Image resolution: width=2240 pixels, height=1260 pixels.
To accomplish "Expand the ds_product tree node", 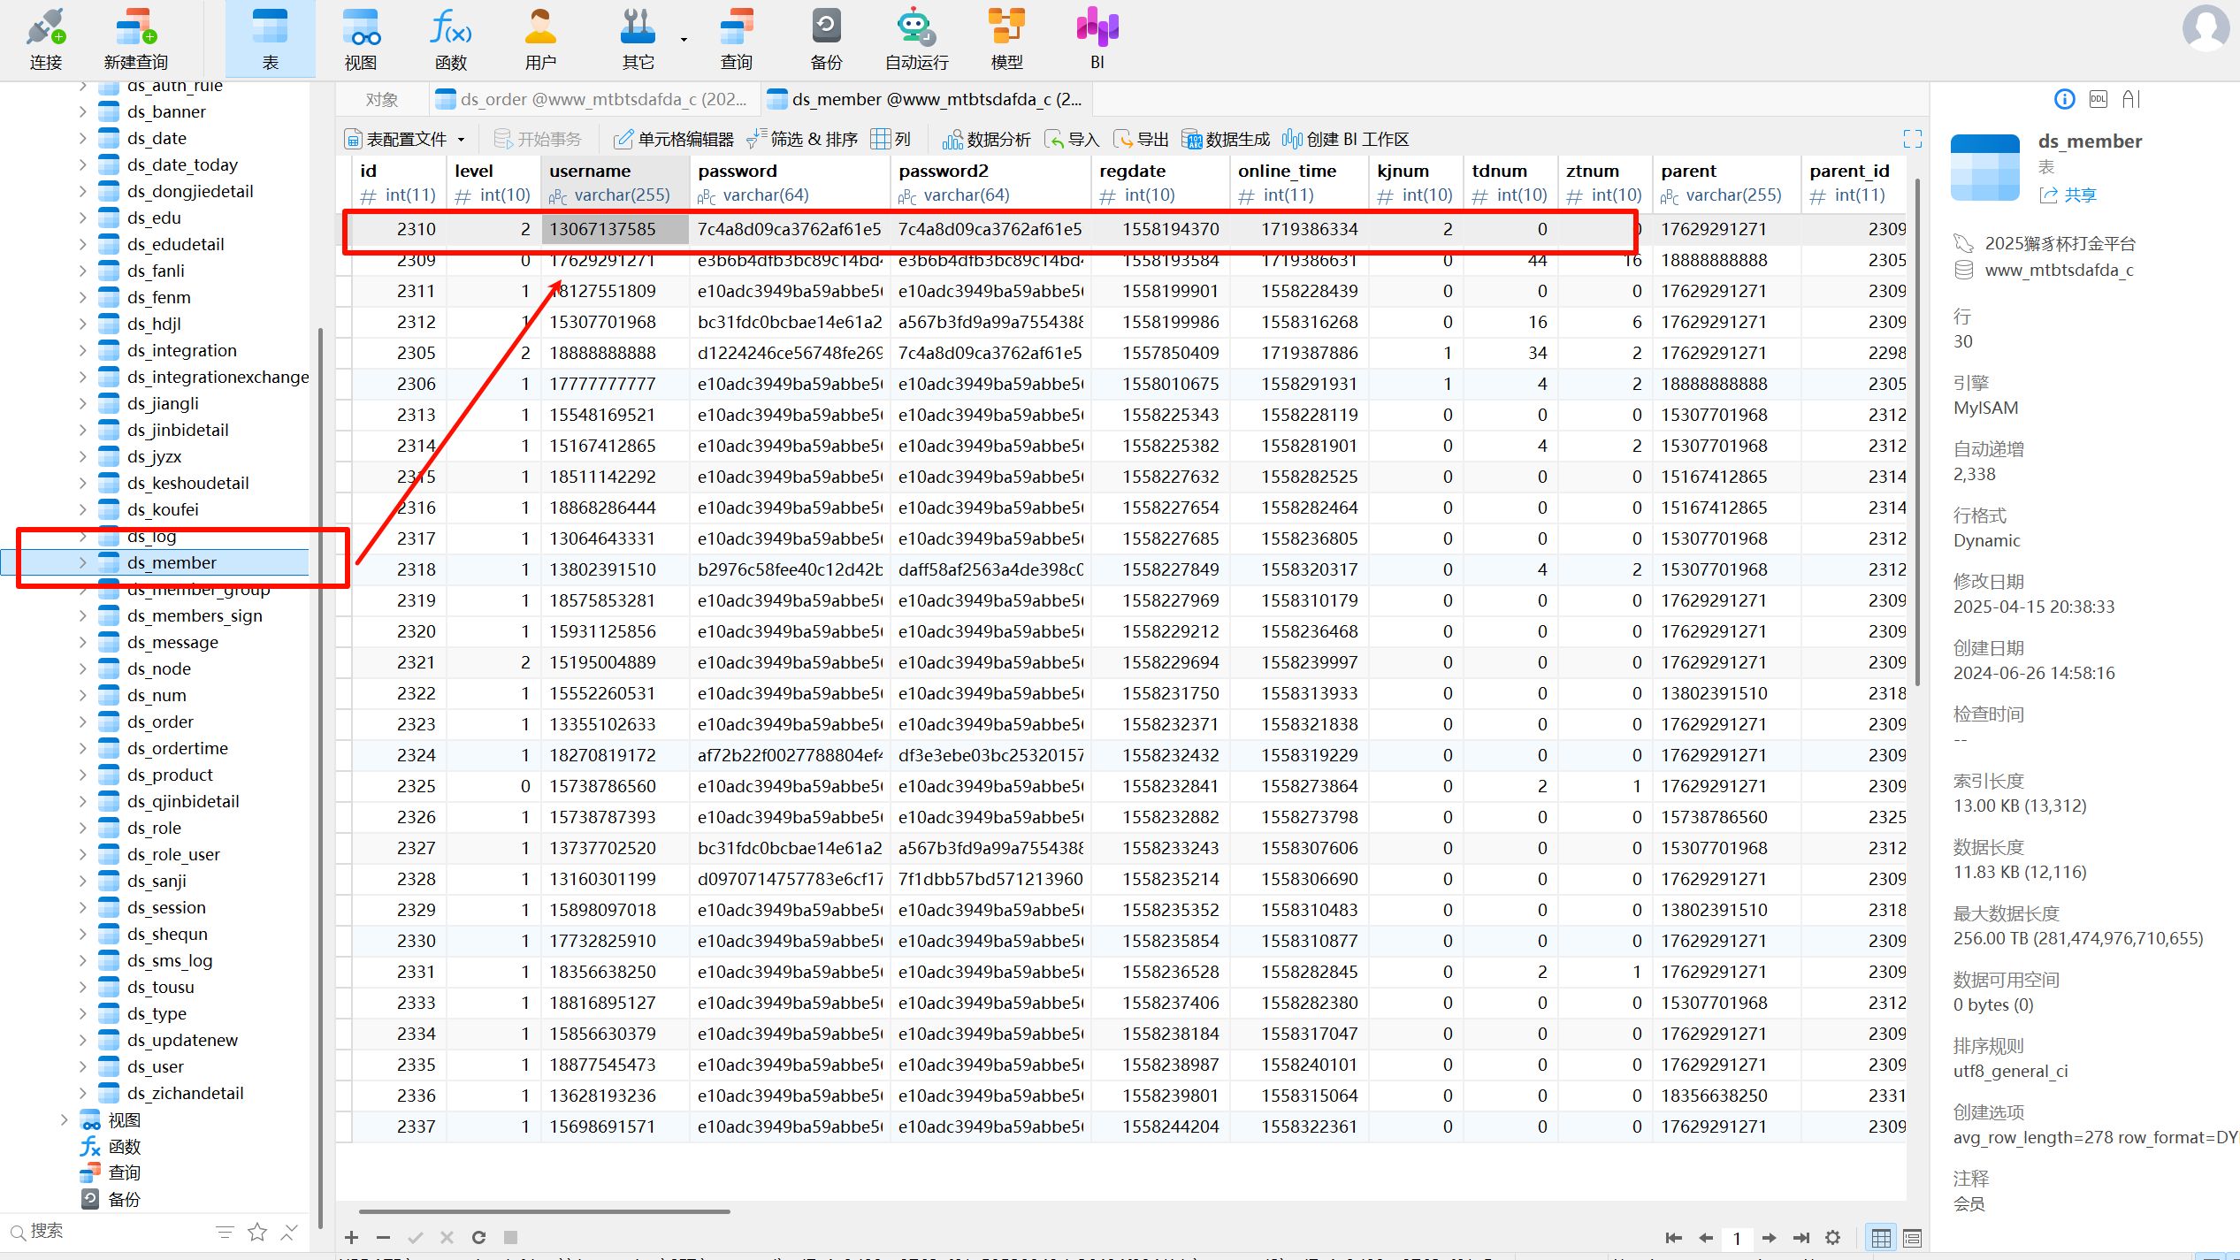I will (83, 775).
